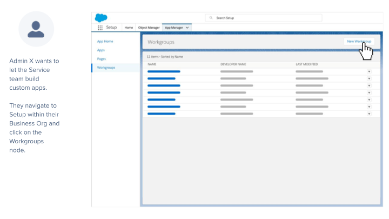Open the first workgroup name link
389x219 pixels.
click(164, 71)
